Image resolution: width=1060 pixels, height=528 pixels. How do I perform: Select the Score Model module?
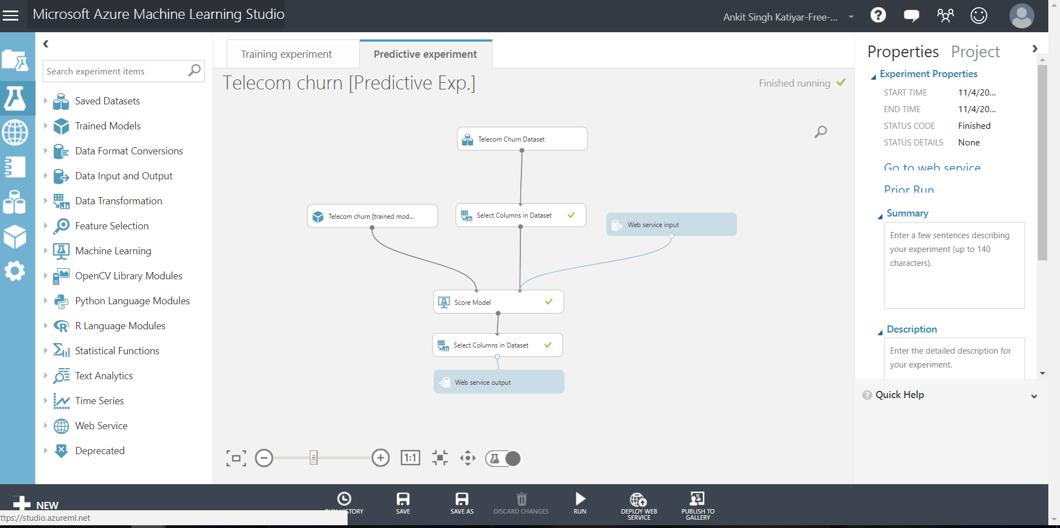click(x=498, y=302)
